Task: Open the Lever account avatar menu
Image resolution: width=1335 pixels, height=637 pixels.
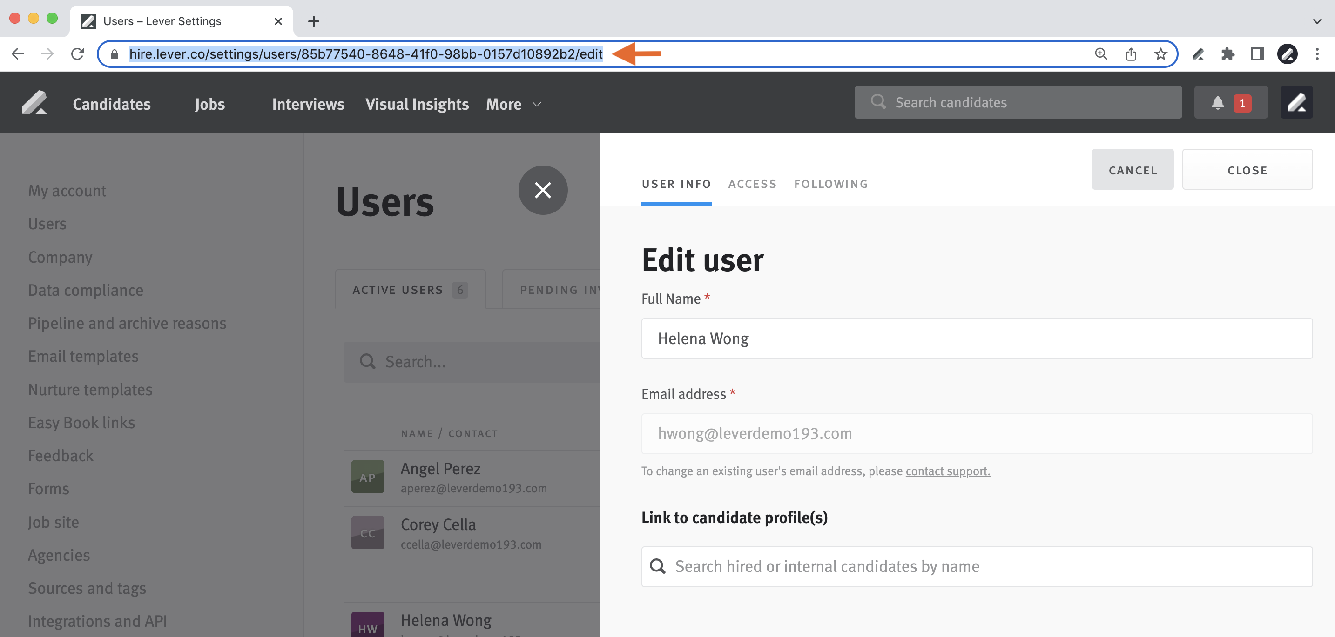Action: click(1297, 102)
